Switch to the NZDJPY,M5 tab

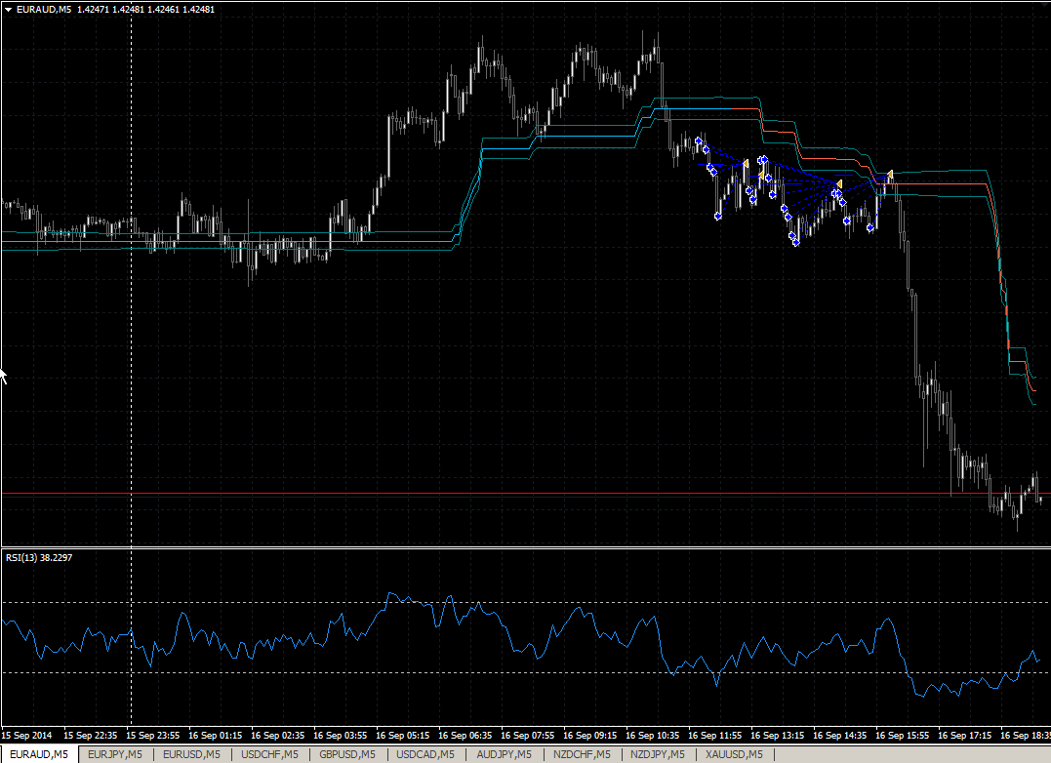pos(658,754)
